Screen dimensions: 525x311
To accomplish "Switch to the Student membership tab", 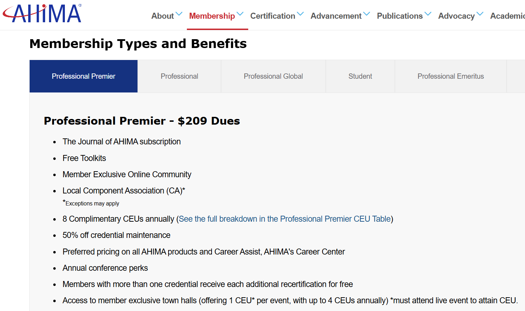I will point(360,76).
